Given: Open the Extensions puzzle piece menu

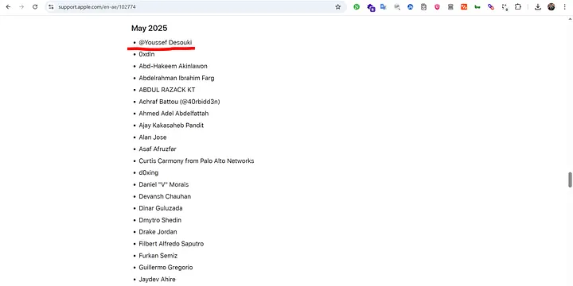Looking at the screenshot, I should (x=518, y=7).
